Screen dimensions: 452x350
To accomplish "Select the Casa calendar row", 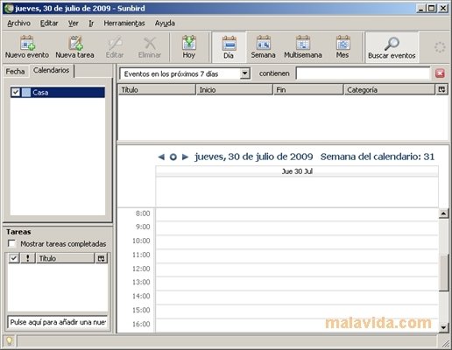I will [58, 93].
